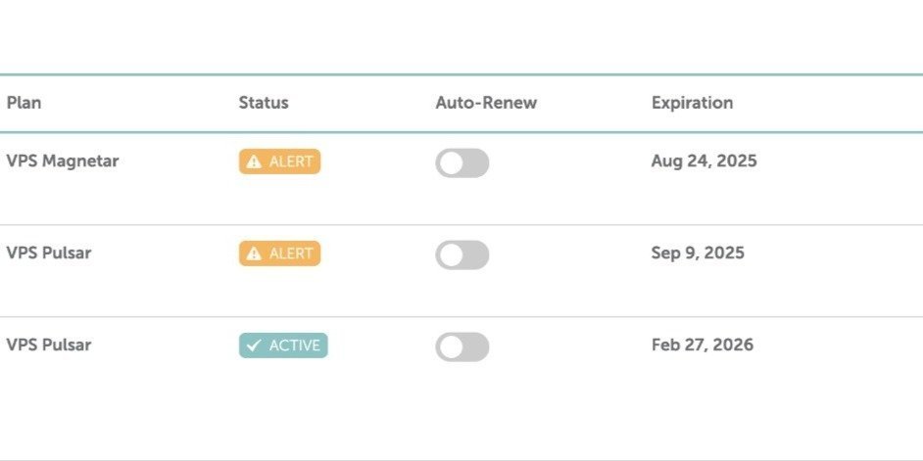Image resolution: width=923 pixels, height=461 pixels.
Task: Click the warning triangle icon for VPS Magnetar
Action: coord(254,162)
